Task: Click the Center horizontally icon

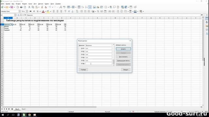Action: coord(57,11)
